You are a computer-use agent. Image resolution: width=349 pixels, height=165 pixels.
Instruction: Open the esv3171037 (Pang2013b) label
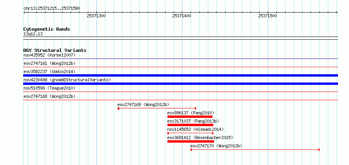(193, 121)
